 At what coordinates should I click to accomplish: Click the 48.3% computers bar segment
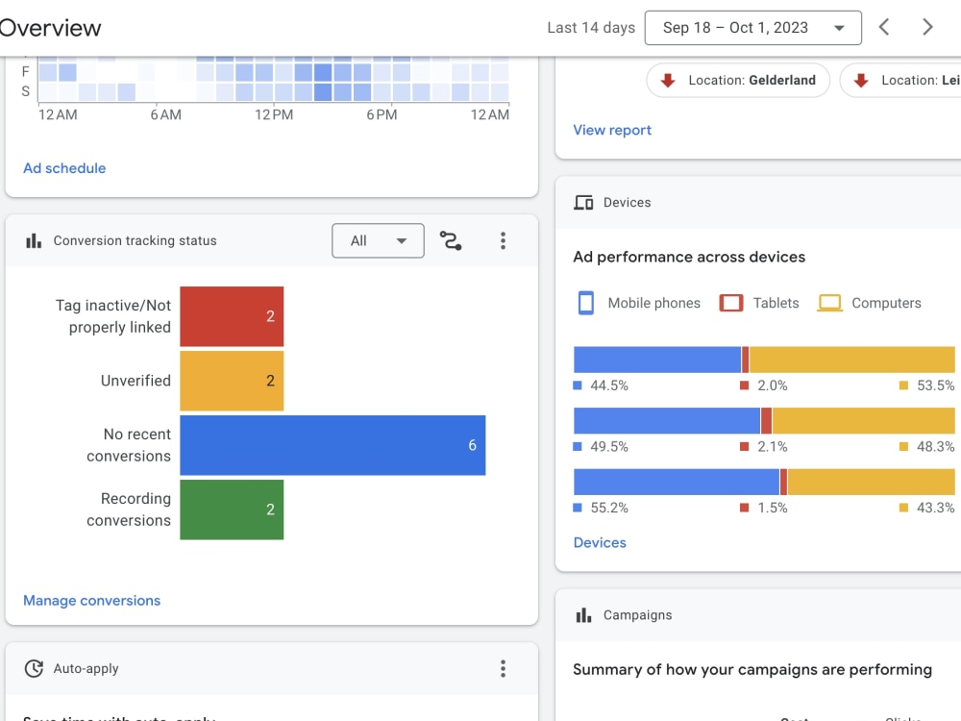click(x=864, y=421)
